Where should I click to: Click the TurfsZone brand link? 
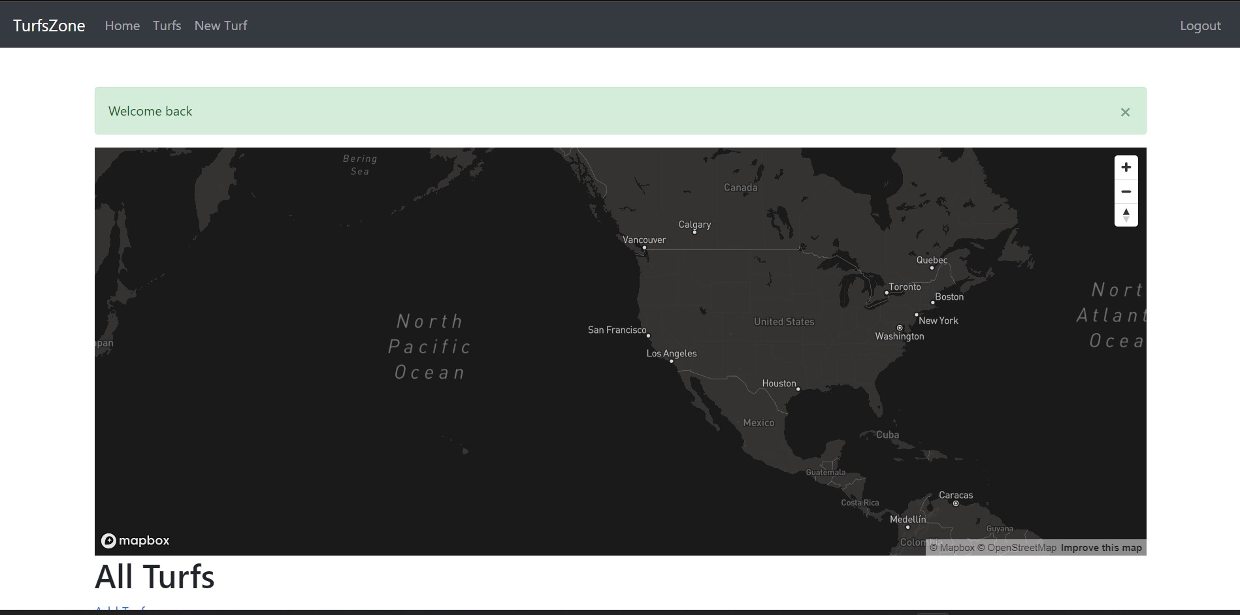49,25
